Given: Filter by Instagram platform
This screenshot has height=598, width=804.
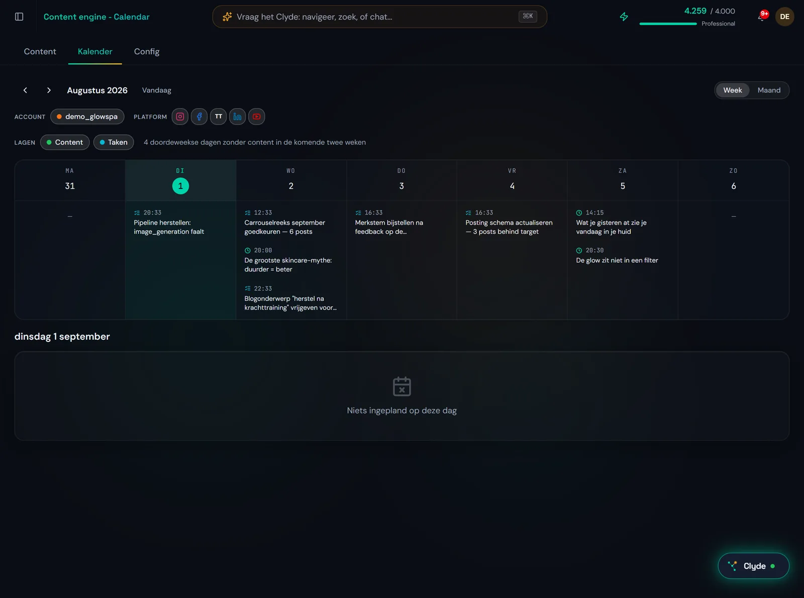Looking at the screenshot, I should tap(180, 117).
